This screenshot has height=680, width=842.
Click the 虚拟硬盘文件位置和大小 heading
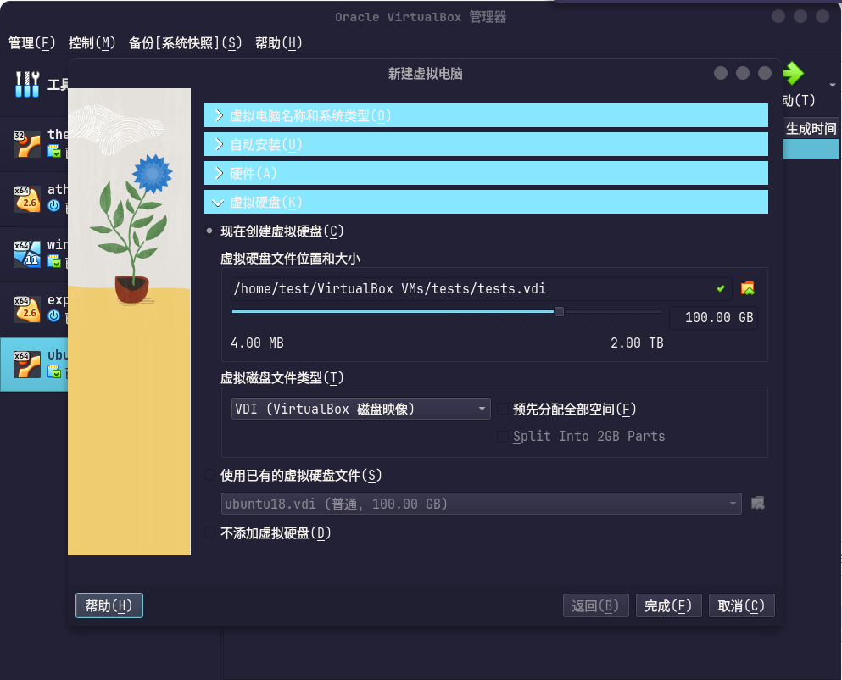tap(290, 259)
